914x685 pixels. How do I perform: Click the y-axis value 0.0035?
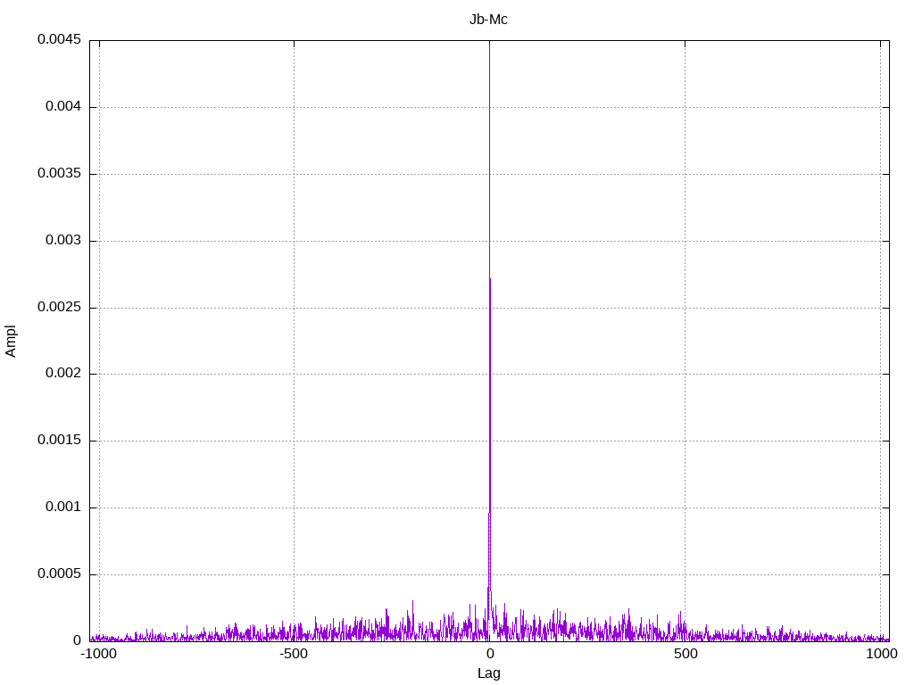tap(60, 173)
